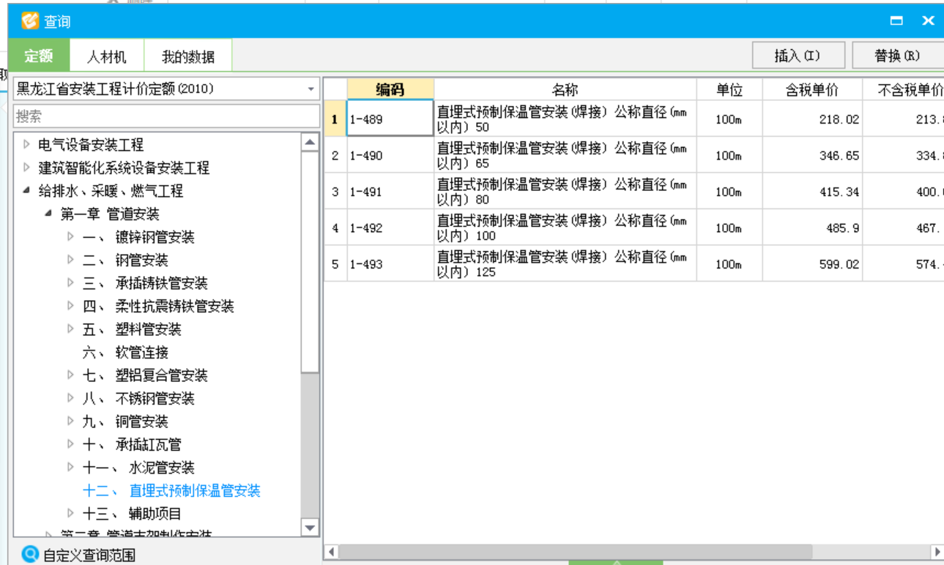Click the 自定义查询范围 magnifier icon

tap(30, 555)
